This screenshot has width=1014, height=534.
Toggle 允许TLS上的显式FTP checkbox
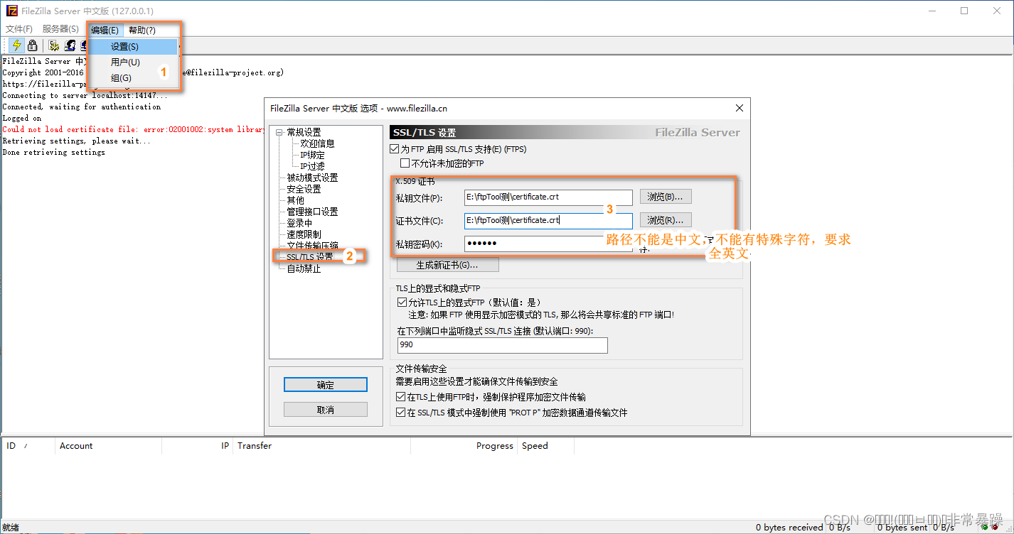pyautogui.click(x=402, y=303)
